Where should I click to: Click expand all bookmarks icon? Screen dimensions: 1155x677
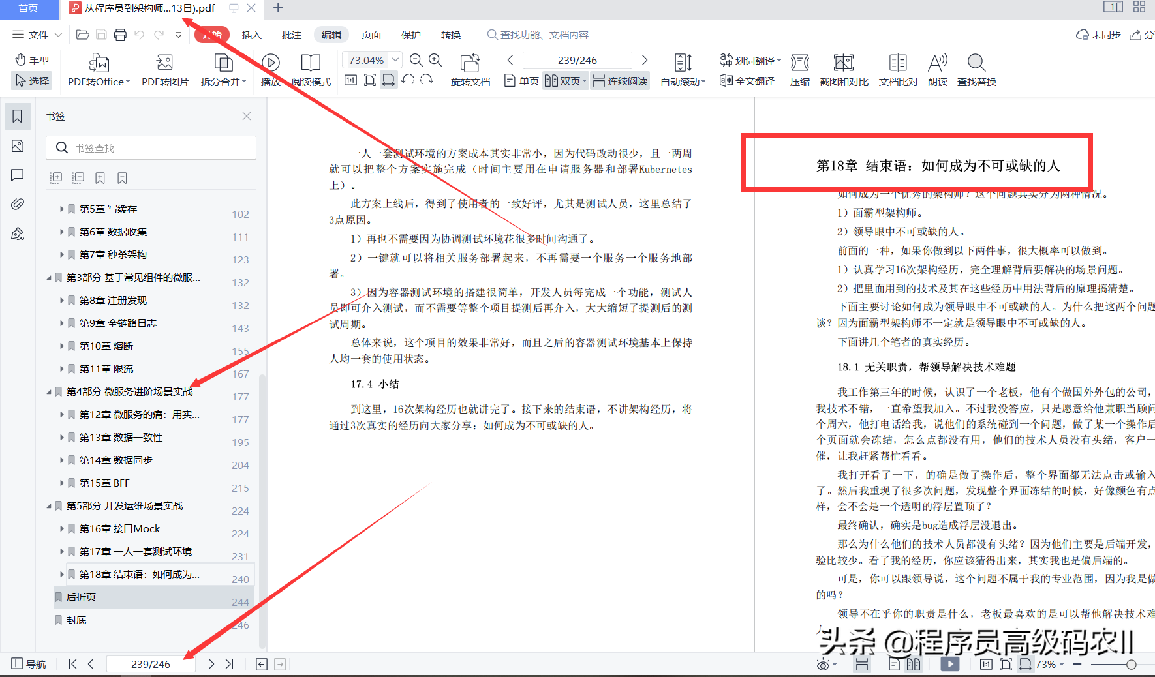tap(56, 177)
